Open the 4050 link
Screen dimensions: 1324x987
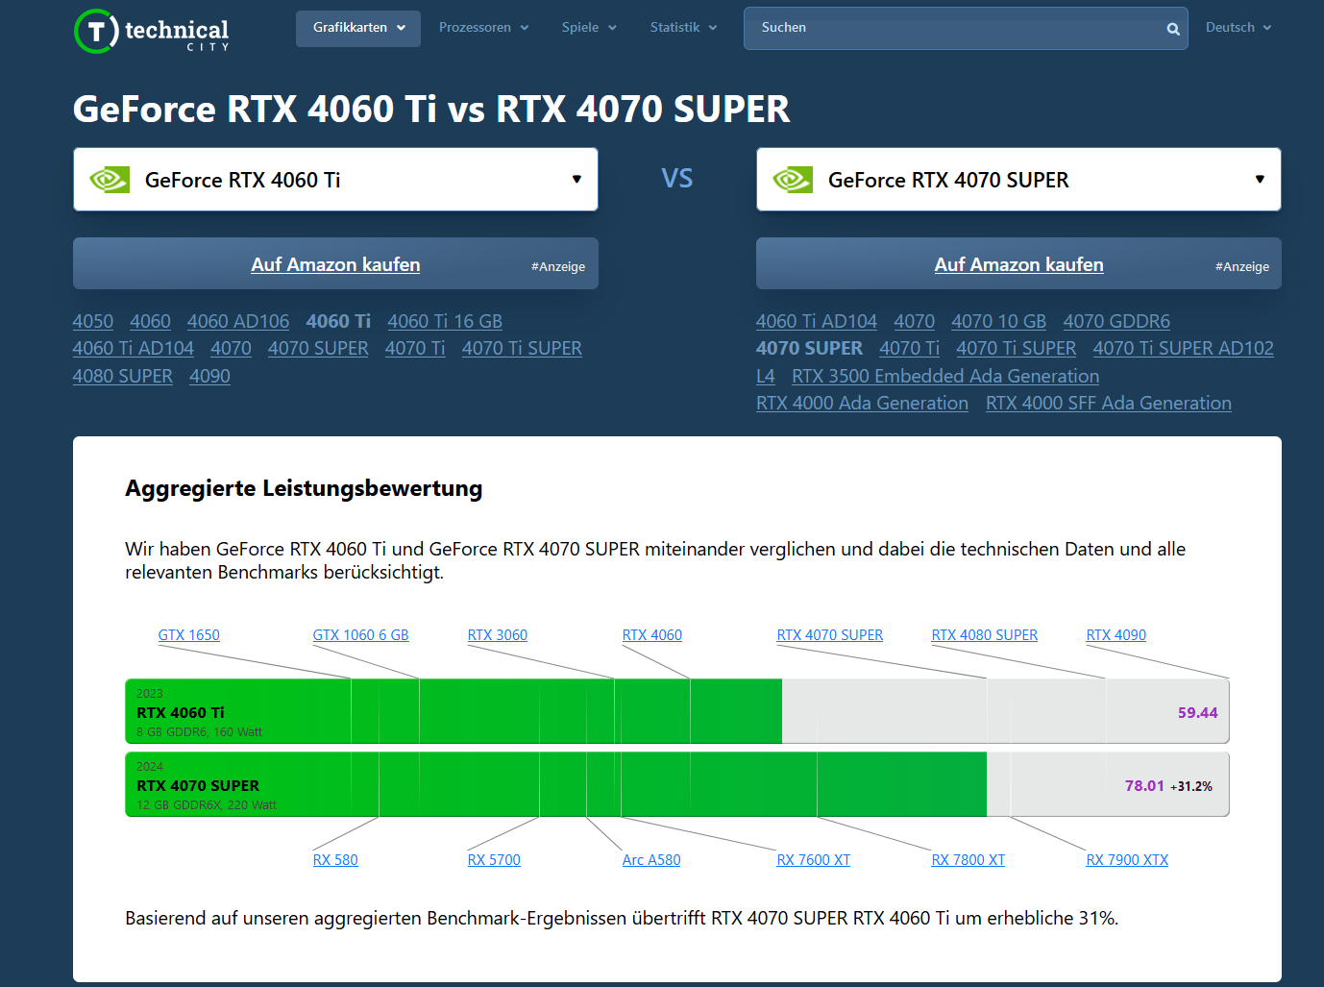(x=93, y=321)
